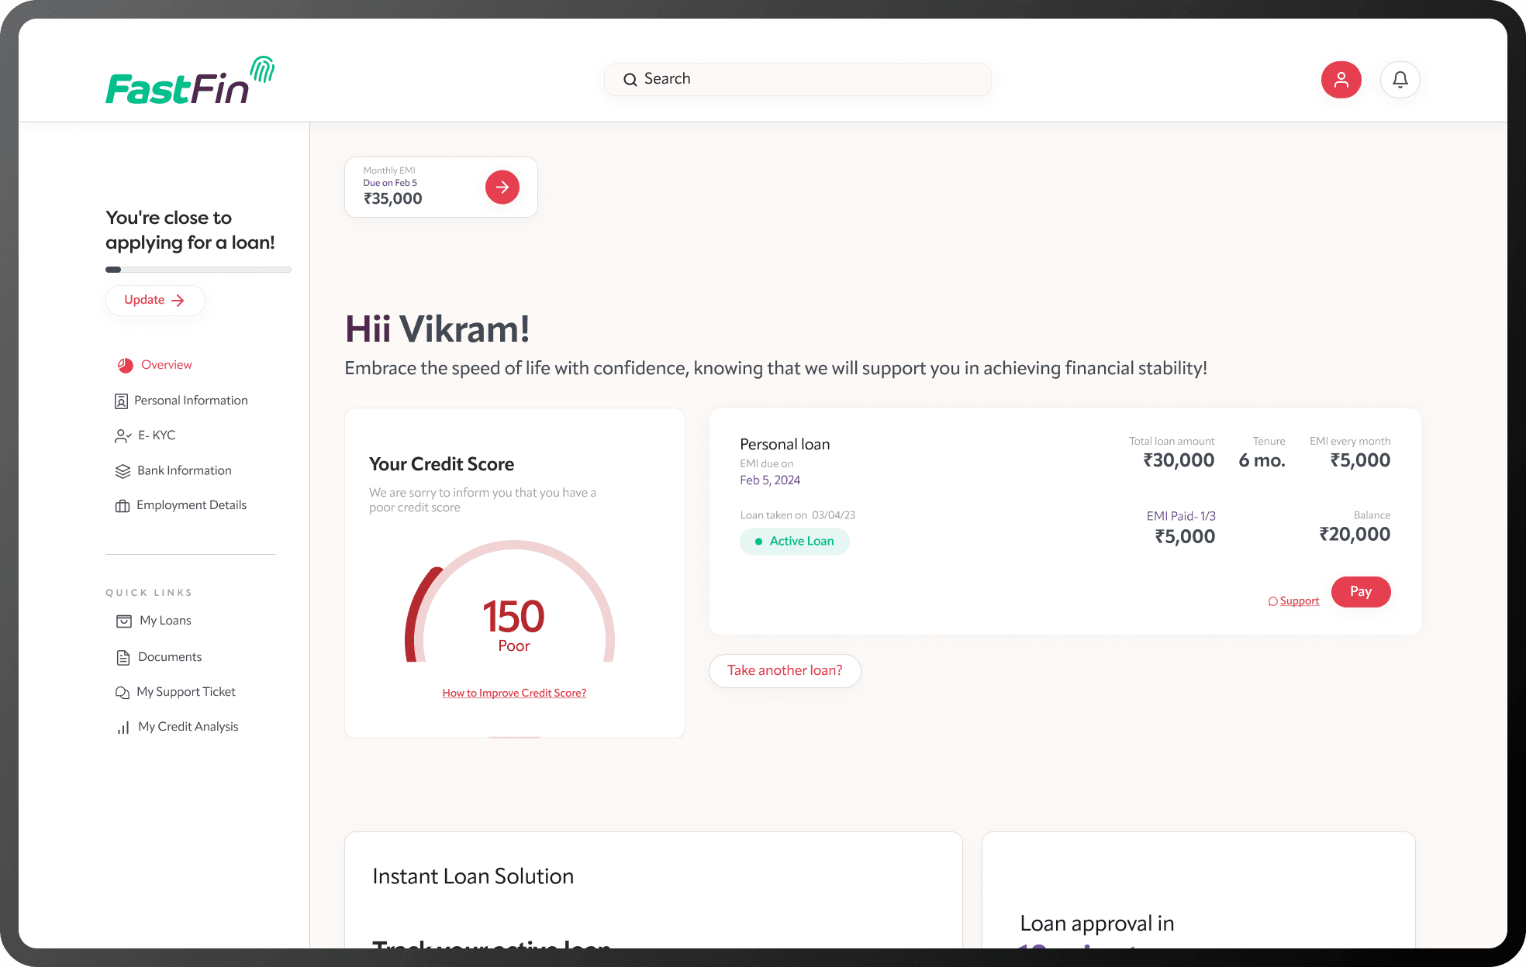
Task: Open Personal Information in sidebar
Action: (191, 401)
